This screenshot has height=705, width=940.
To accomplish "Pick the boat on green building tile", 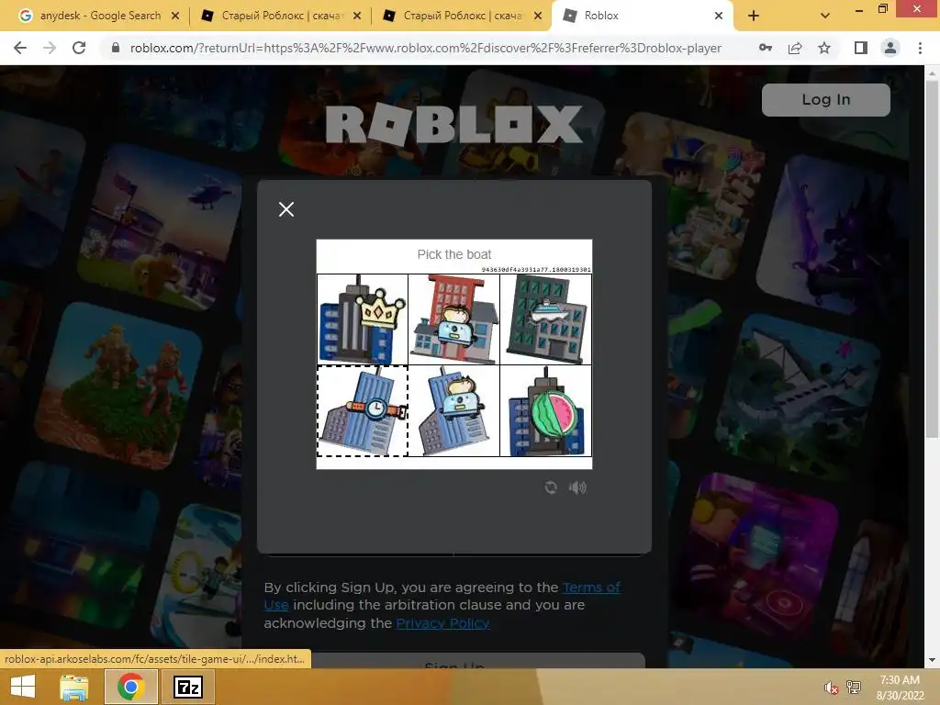I will pos(545,319).
